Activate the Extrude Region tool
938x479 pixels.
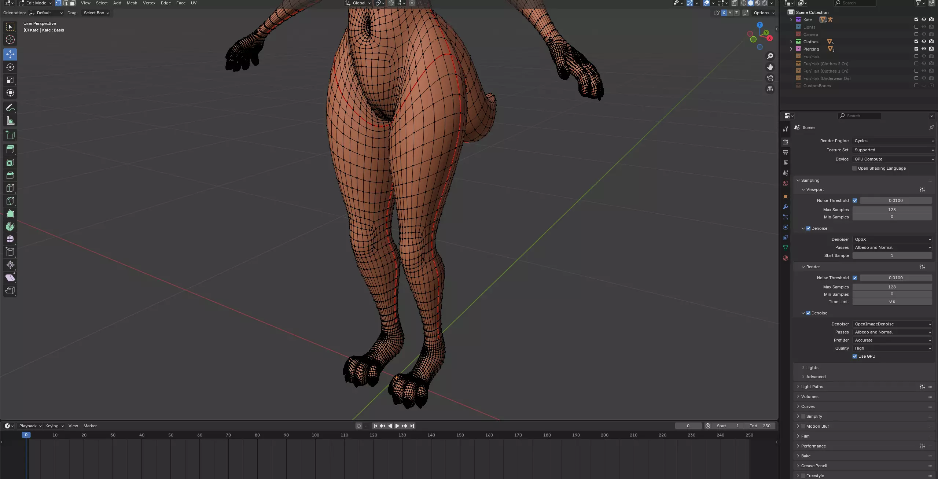pyautogui.click(x=10, y=149)
